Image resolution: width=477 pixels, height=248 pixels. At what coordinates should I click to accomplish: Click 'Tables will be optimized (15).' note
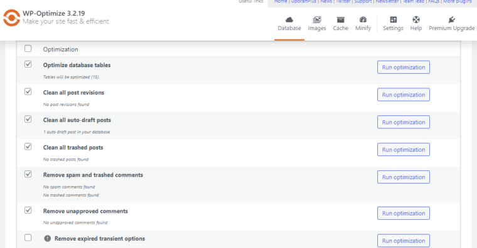coord(71,77)
